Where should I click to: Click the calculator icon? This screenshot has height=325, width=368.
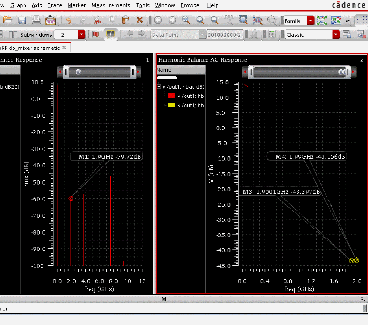[x=272, y=34]
